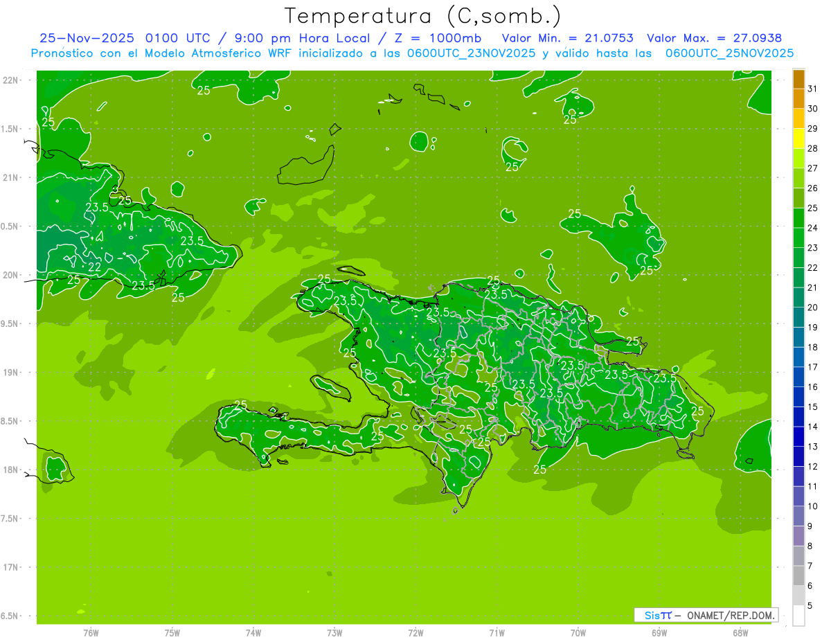831x642 pixels.
Task: Click the 0600UTC_25NOV2025 valid-until time
Action: [729, 53]
